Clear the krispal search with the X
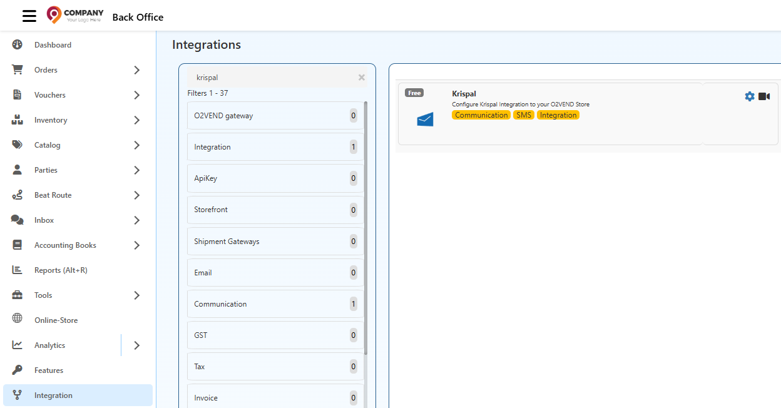 click(x=361, y=77)
